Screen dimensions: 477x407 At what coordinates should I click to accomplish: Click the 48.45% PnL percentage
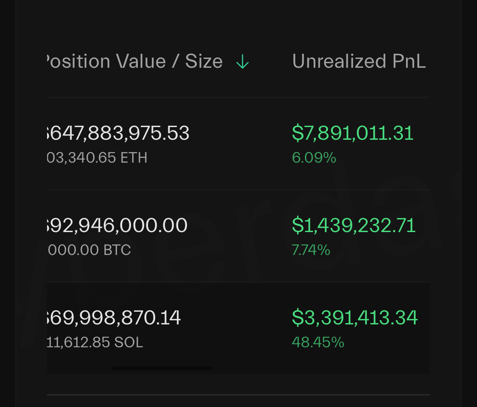tap(318, 342)
